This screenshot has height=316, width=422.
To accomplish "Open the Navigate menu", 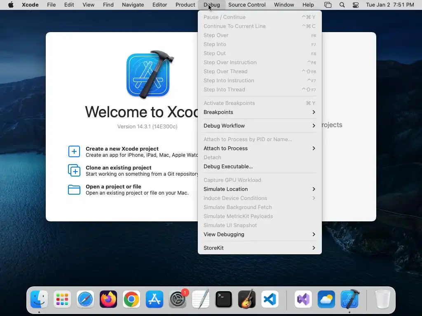I will [133, 5].
